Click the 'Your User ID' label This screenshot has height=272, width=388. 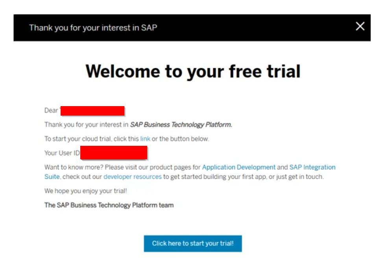62,153
